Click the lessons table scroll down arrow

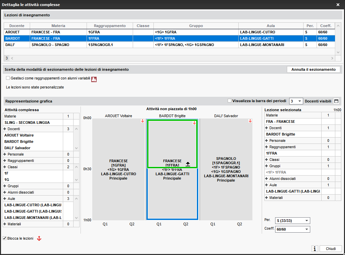tap(338, 52)
